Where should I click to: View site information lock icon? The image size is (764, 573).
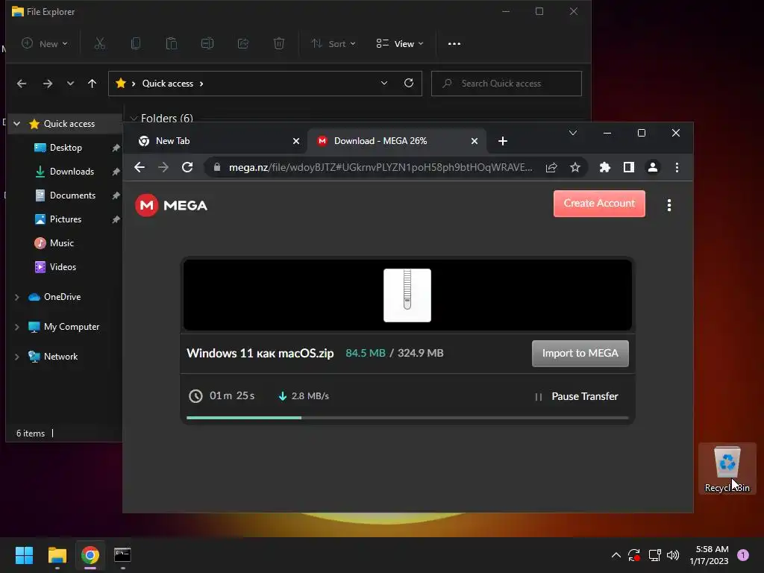[217, 167]
